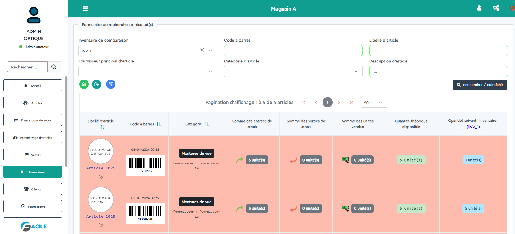Open the settings gears icon
This screenshot has width=515, height=234.
(496, 8)
